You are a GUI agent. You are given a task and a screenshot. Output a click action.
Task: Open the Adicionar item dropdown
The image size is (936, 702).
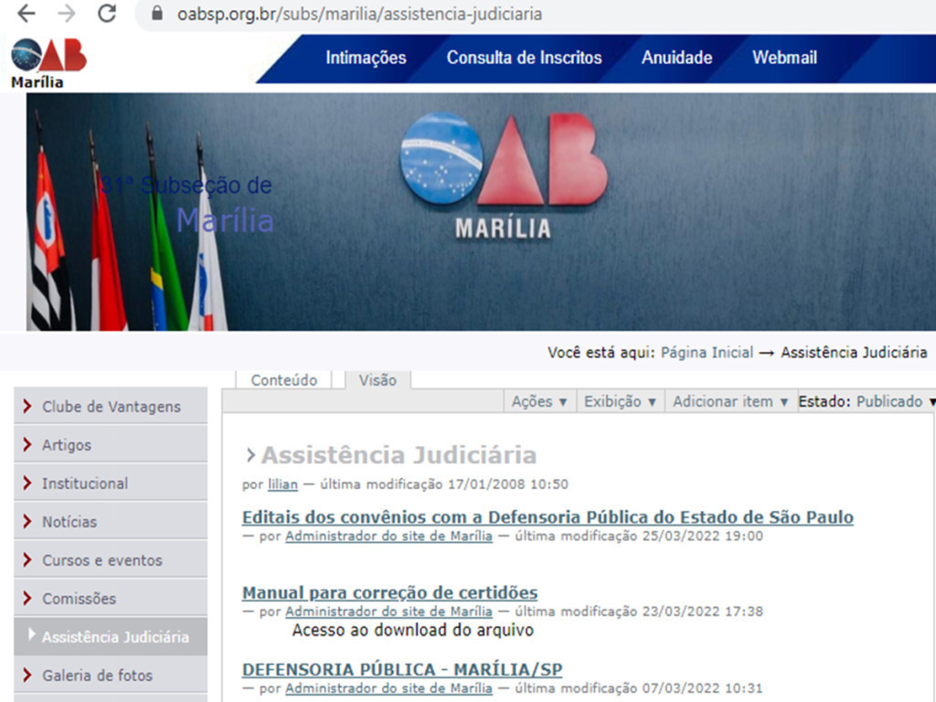pos(729,400)
